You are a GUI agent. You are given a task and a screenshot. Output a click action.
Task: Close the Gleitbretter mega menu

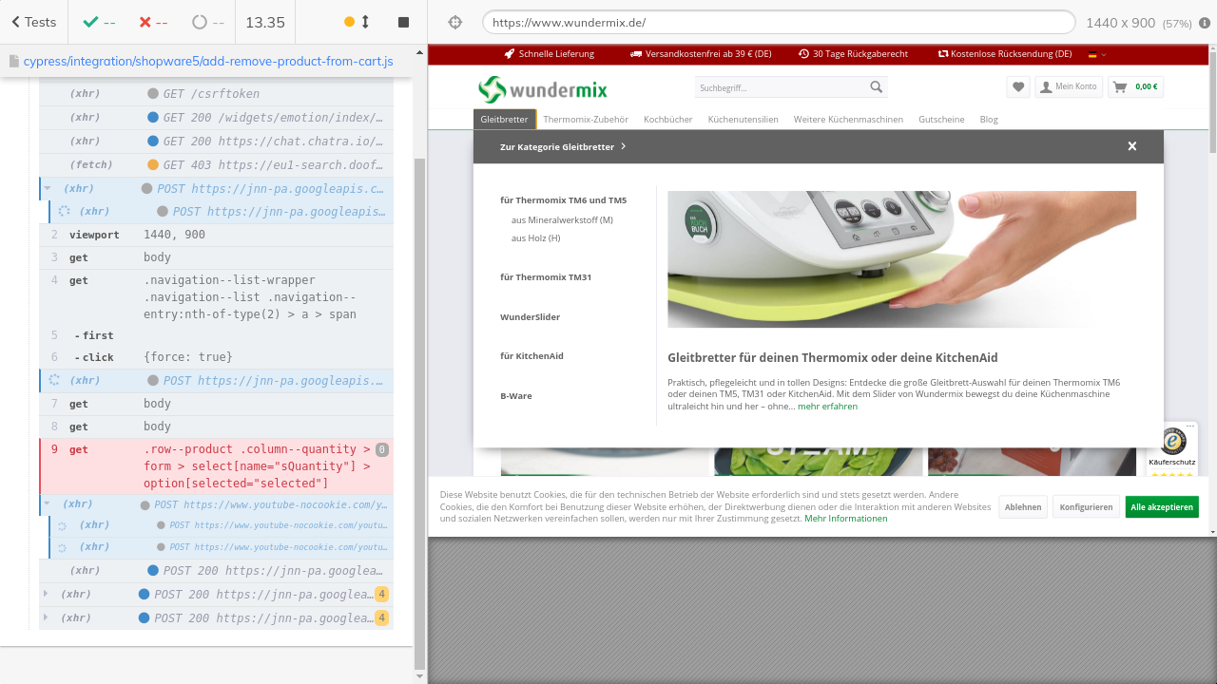click(1131, 146)
